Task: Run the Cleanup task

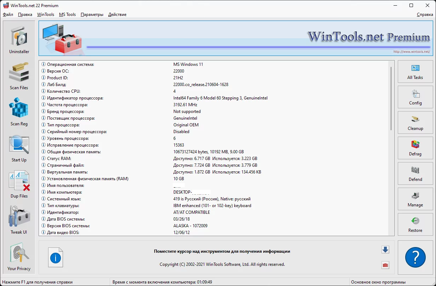Action: 415,122
